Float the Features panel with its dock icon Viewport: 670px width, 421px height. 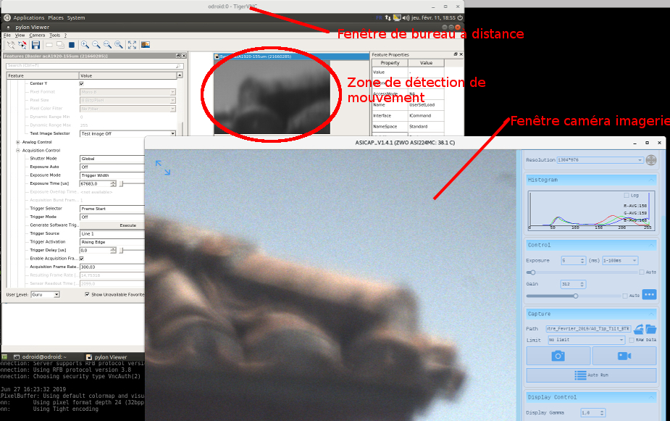pyautogui.click(x=178, y=56)
